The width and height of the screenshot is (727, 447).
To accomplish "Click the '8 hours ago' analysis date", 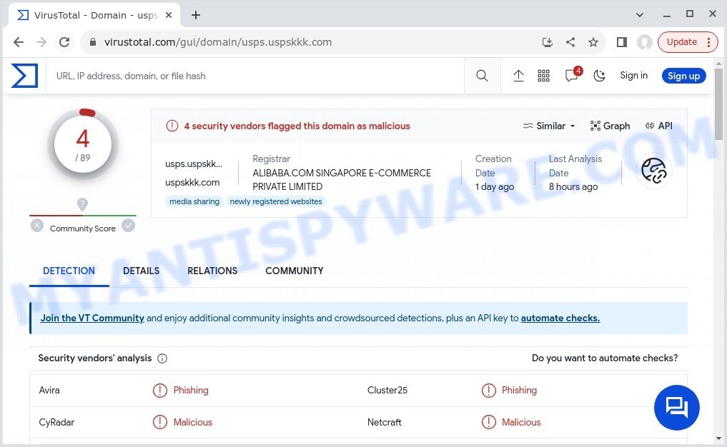I will pos(573,186).
